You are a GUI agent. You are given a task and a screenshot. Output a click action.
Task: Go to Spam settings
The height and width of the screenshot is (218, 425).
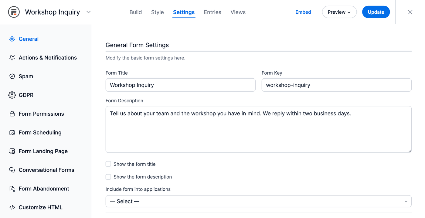(x=26, y=76)
